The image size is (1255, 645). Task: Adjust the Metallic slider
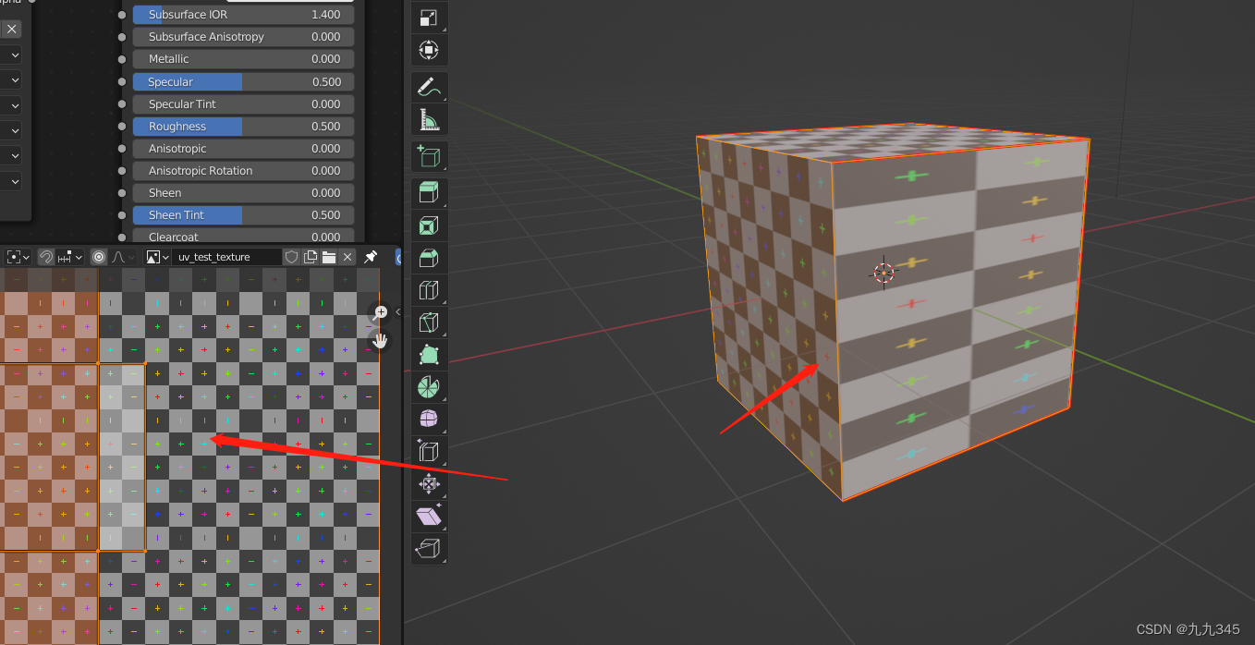[243, 59]
